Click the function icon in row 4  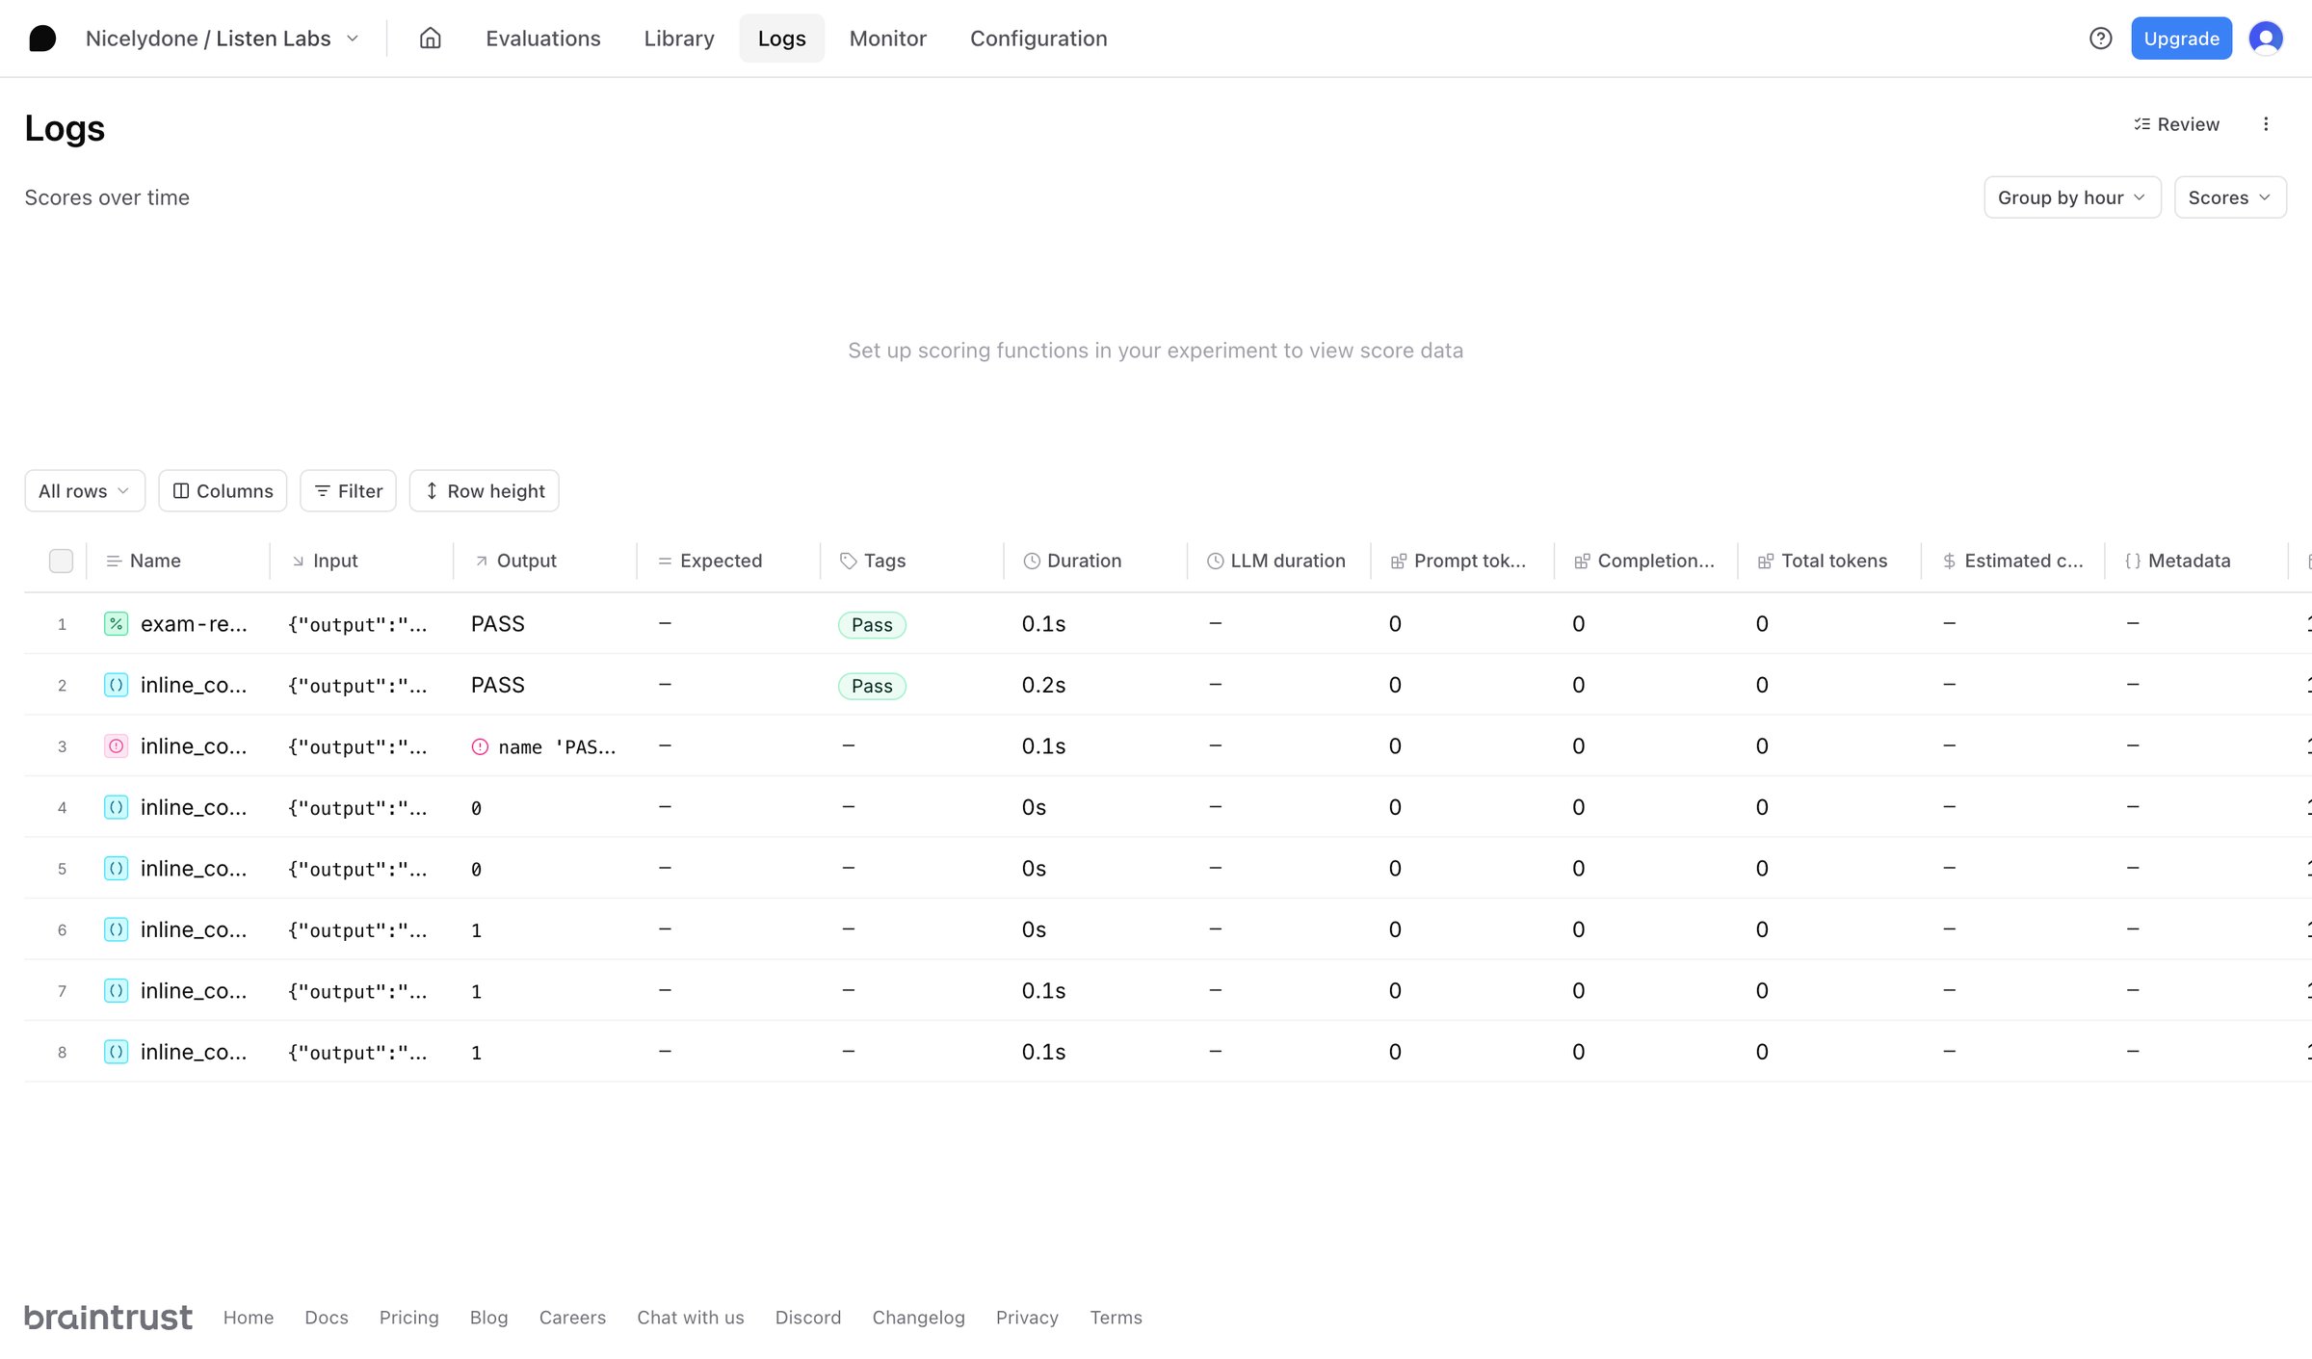[x=116, y=807]
